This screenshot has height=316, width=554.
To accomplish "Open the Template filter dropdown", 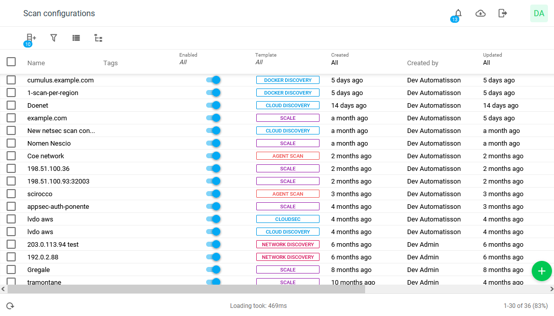I will 259,62.
